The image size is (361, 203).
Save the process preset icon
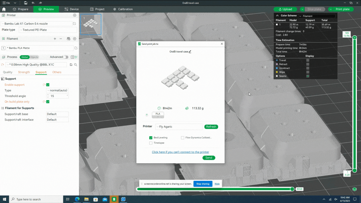tap(71, 65)
